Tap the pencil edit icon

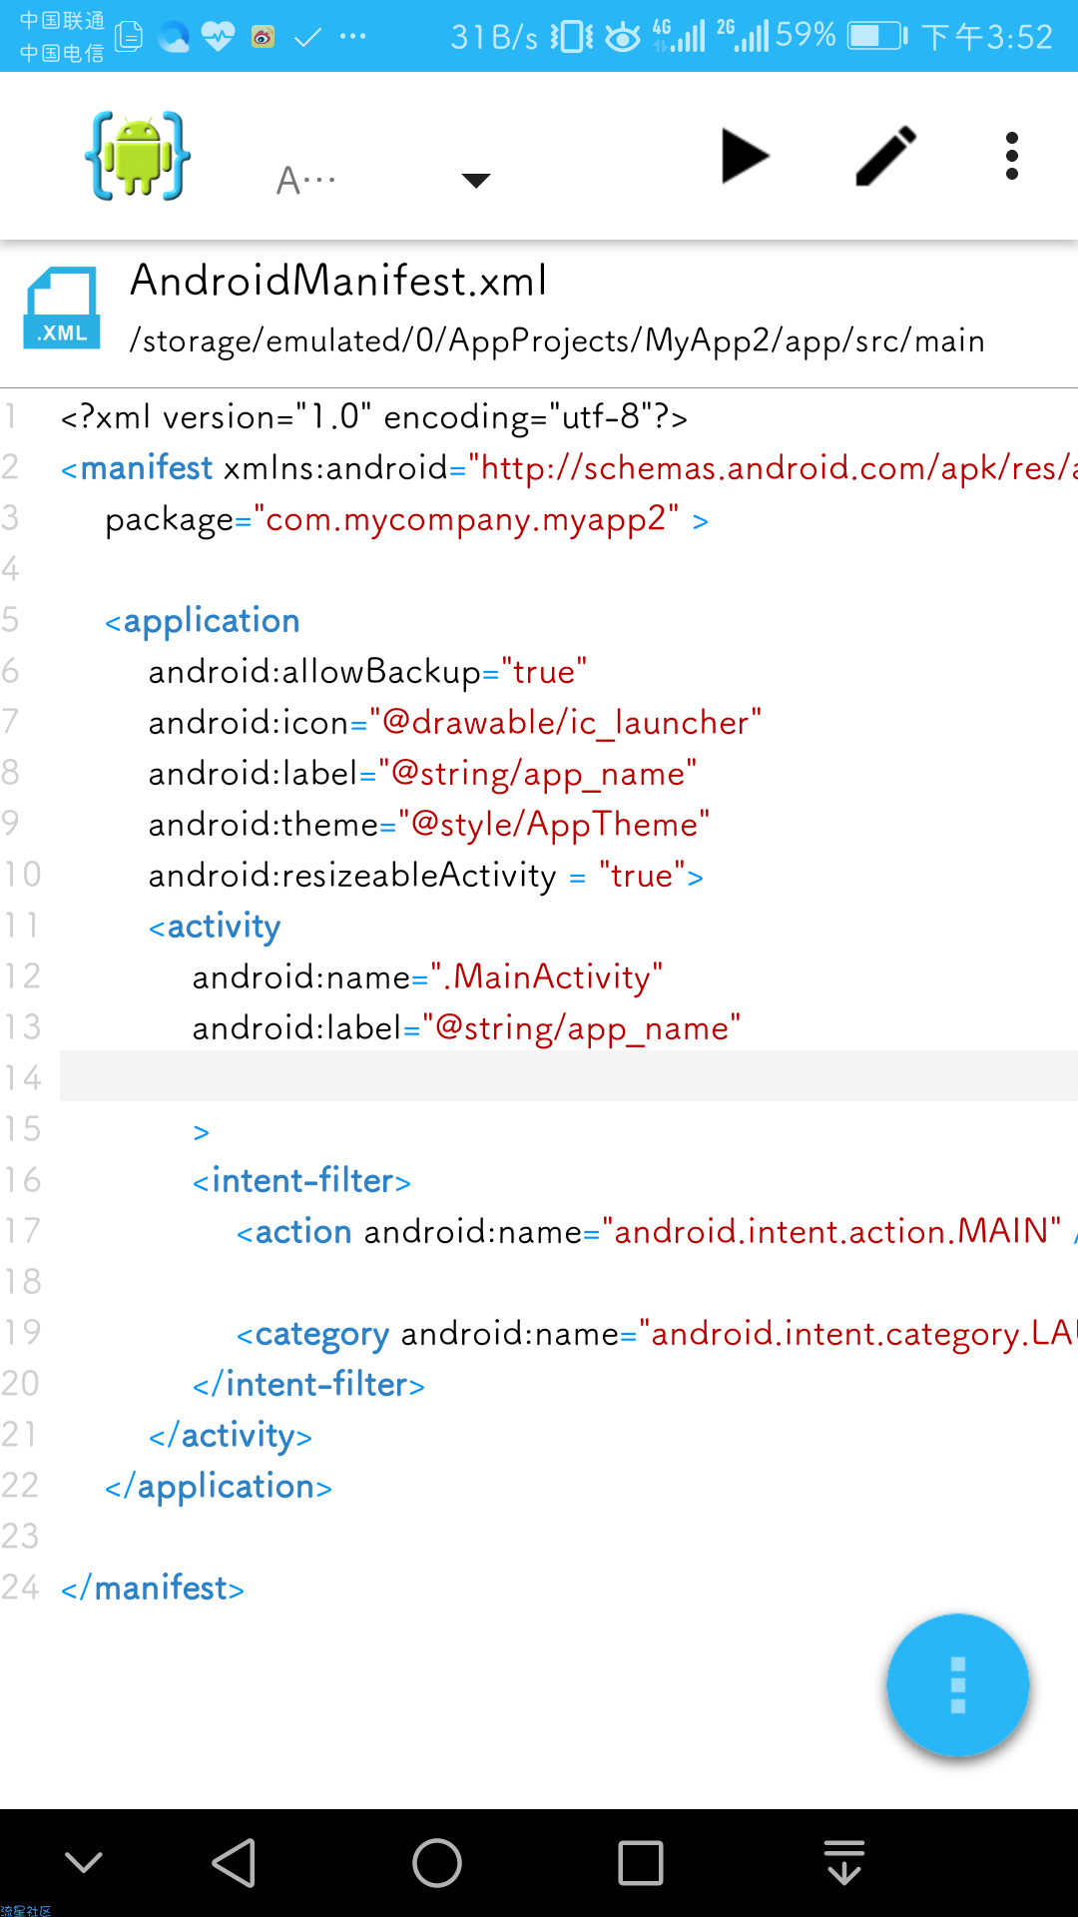click(x=886, y=157)
